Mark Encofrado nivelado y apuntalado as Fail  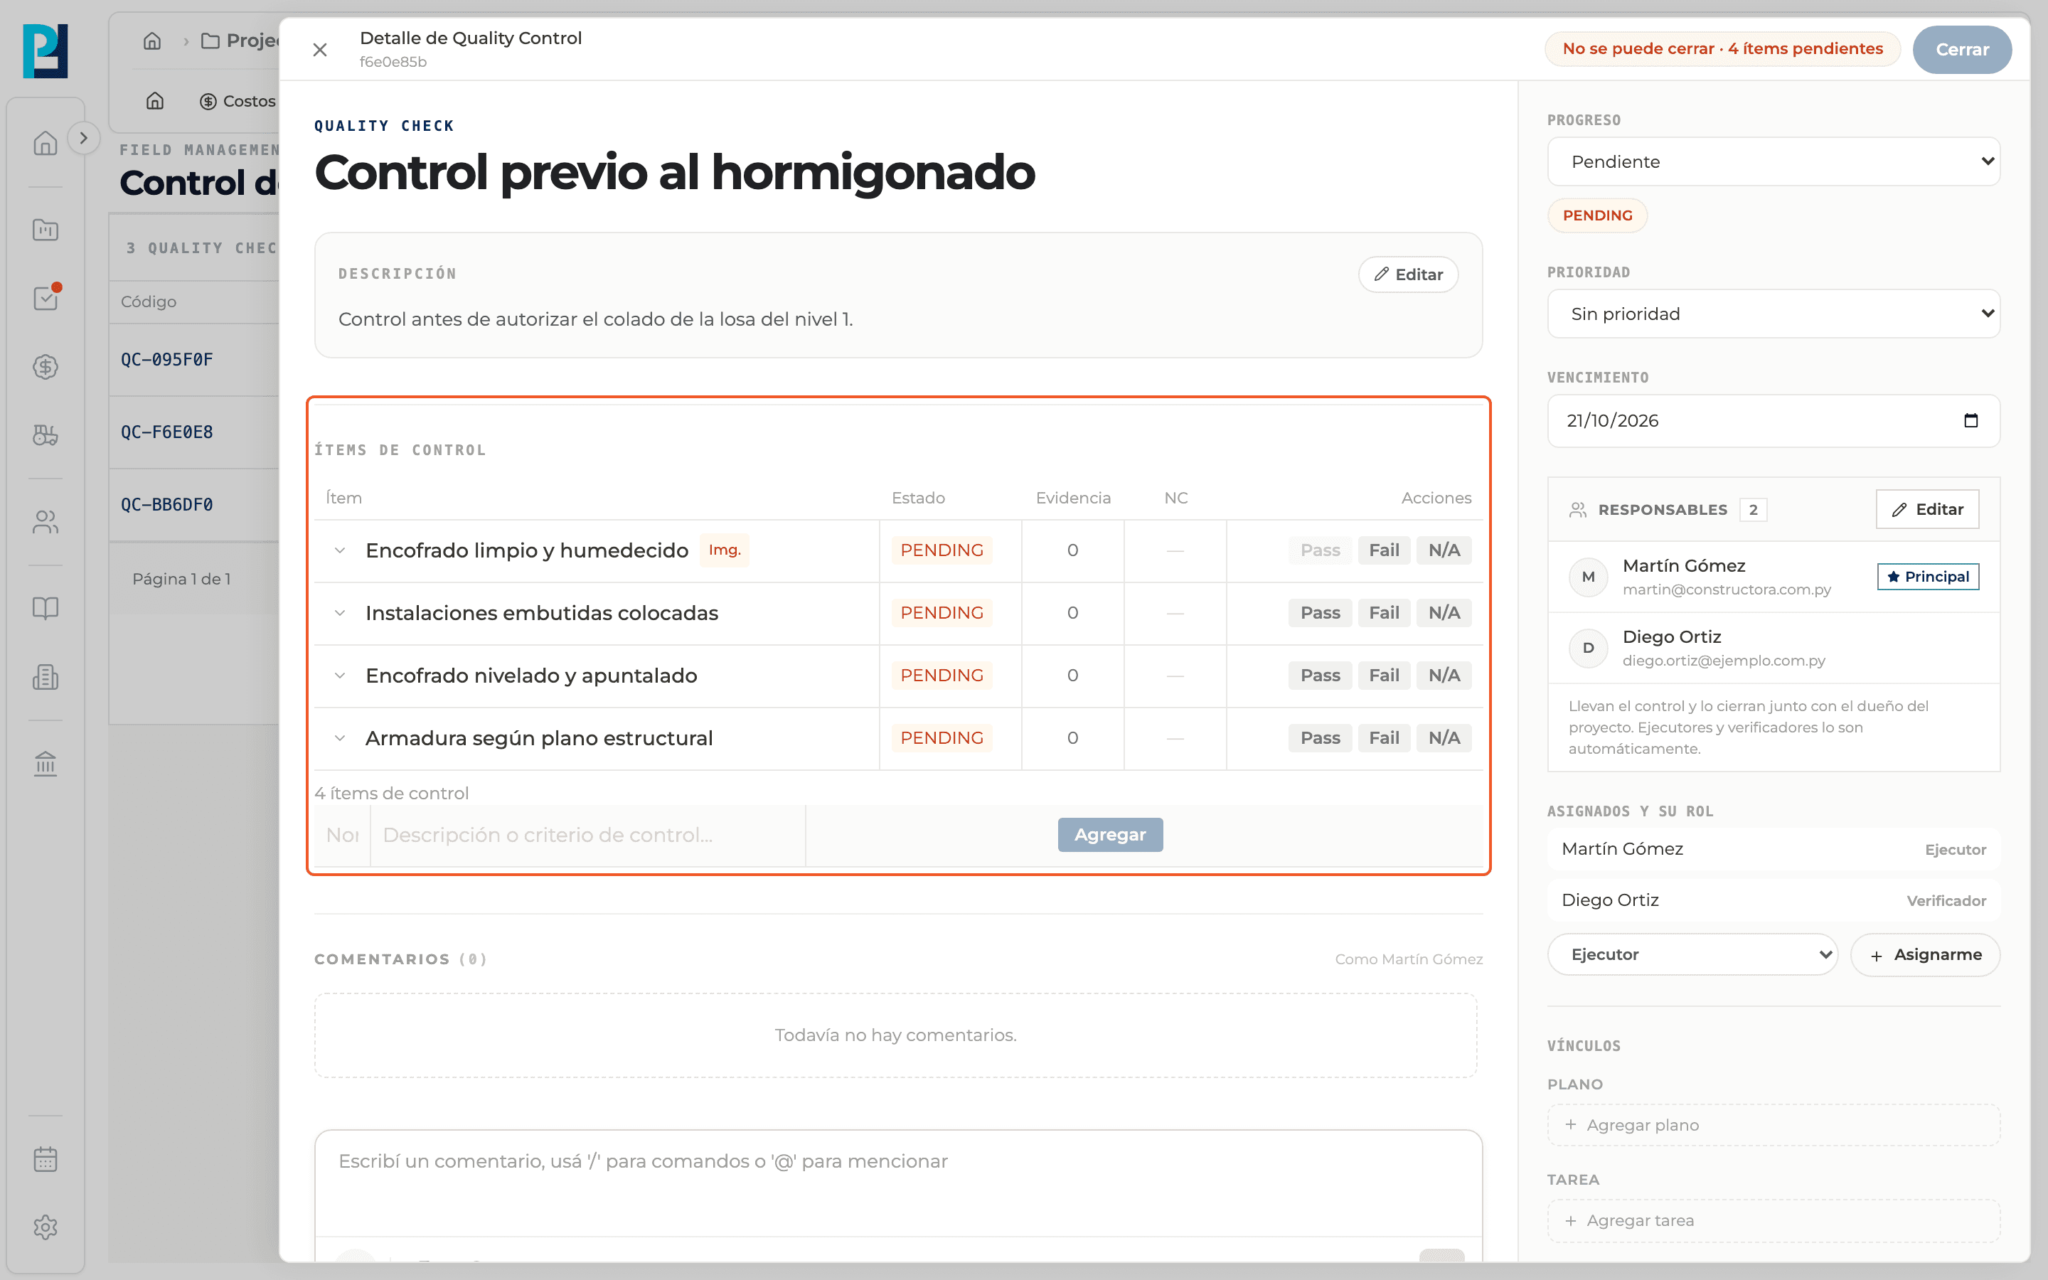click(x=1384, y=676)
